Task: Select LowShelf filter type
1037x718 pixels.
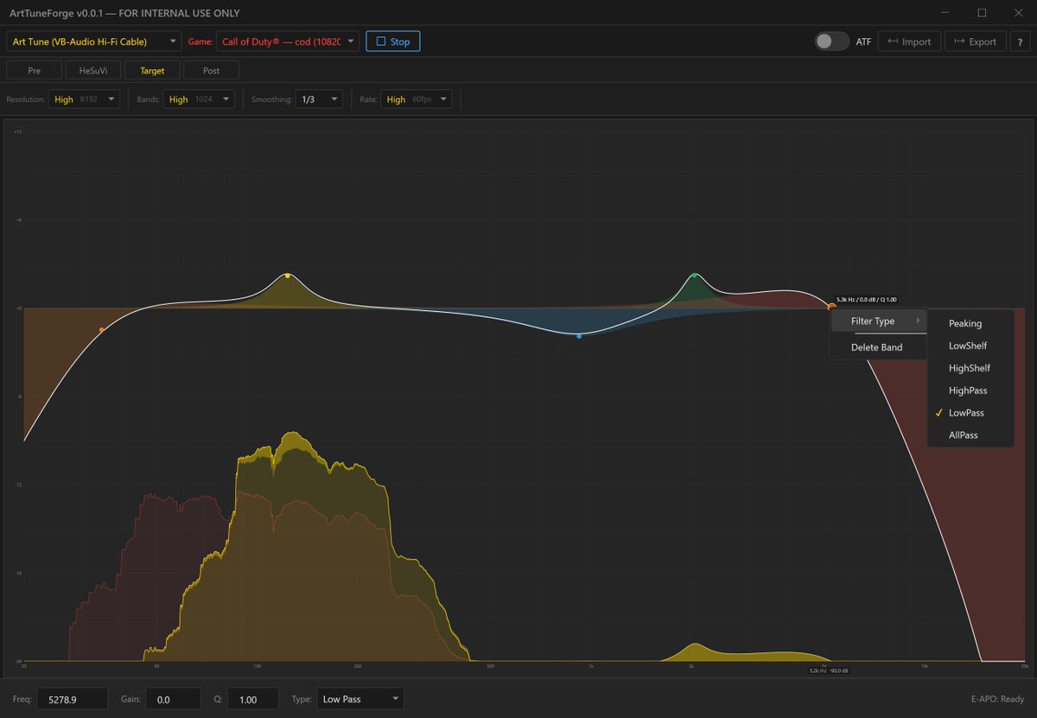Action: coord(970,346)
